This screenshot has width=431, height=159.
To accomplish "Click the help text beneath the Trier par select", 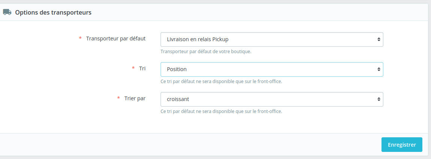I will coord(221,111).
